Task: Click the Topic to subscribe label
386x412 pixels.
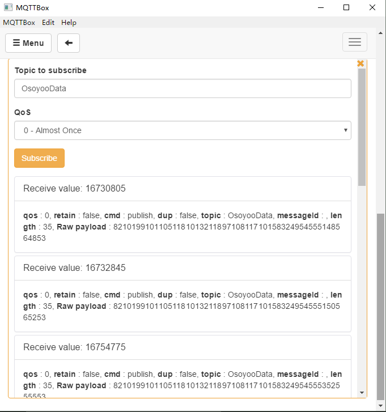Action: coord(50,70)
